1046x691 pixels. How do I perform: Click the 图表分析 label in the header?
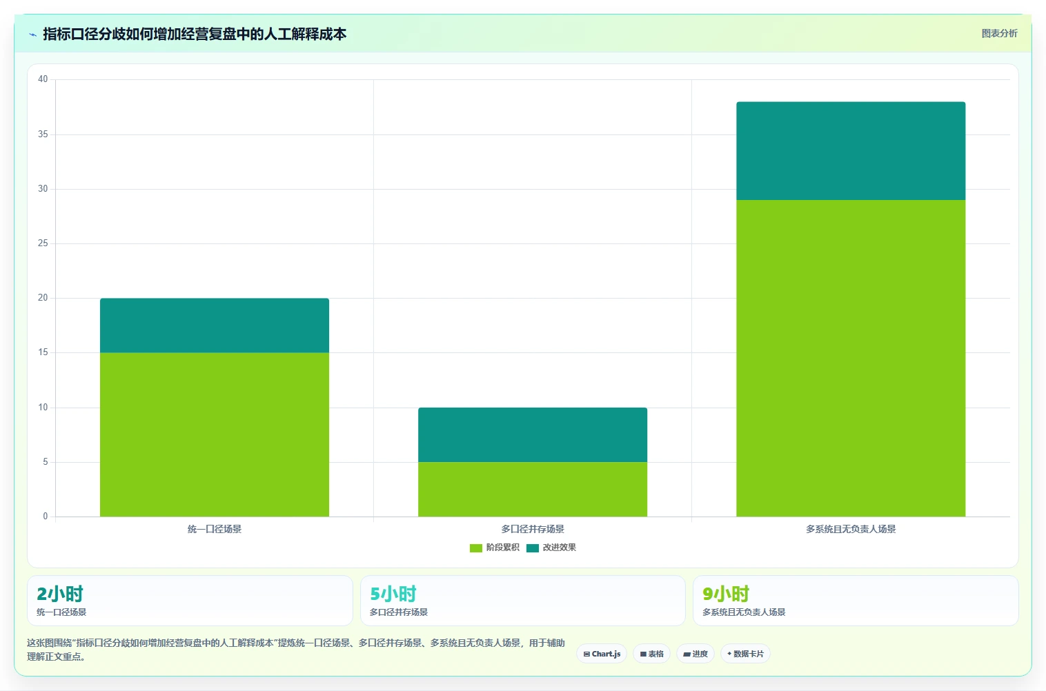coord(999,33)
